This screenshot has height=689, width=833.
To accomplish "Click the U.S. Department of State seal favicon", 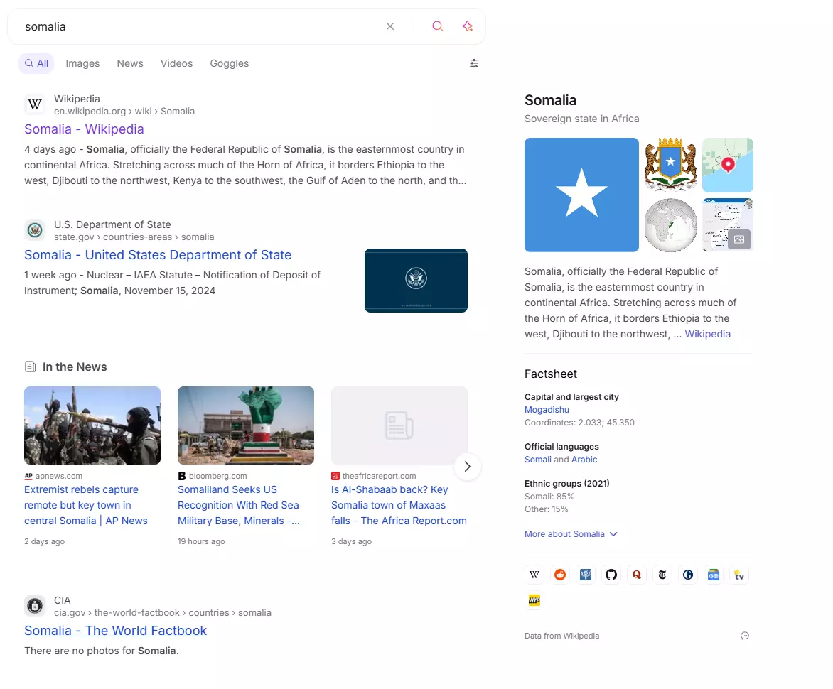I will pyautogui.click(x=35, y=230).
